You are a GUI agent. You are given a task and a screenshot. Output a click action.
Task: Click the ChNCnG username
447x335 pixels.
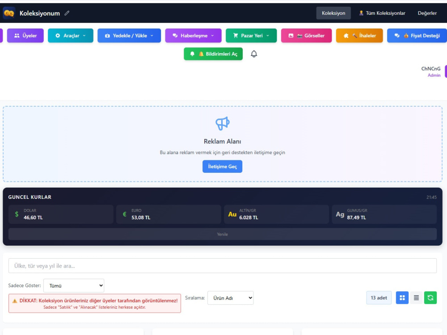(431, 69)
